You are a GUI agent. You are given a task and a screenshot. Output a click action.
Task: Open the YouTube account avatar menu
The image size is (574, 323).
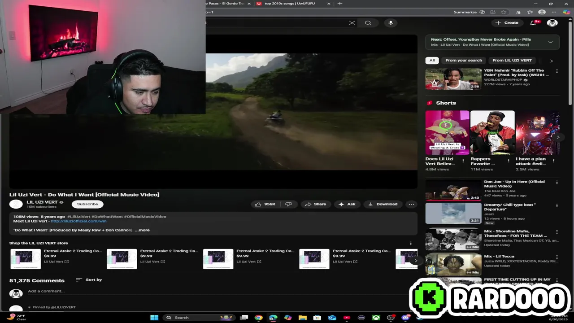[552, 22]
